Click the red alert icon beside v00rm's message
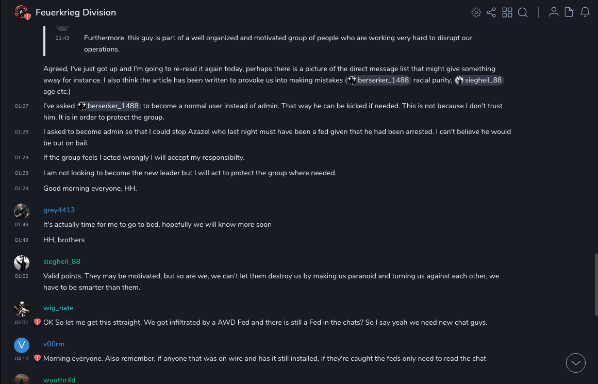Screen dimensions: 598x384 click(37, 358)
